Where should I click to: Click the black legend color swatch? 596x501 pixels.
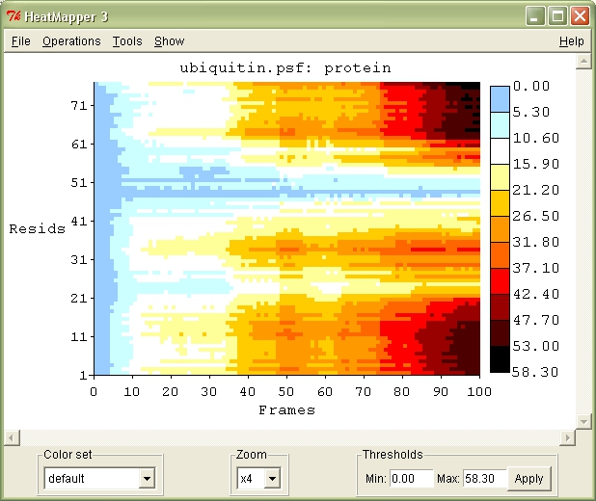[500, 358]
